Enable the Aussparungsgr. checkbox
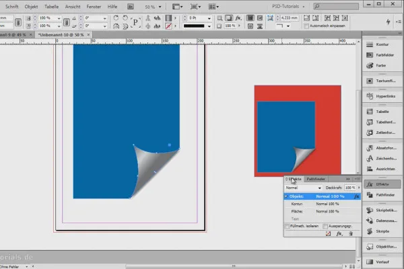Viewport: 404px width, 269px height. point(325,226)
